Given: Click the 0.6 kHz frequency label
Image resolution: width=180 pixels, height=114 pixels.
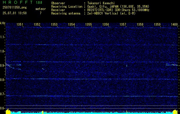Looking at the screenshot, I should pos(2,108).
